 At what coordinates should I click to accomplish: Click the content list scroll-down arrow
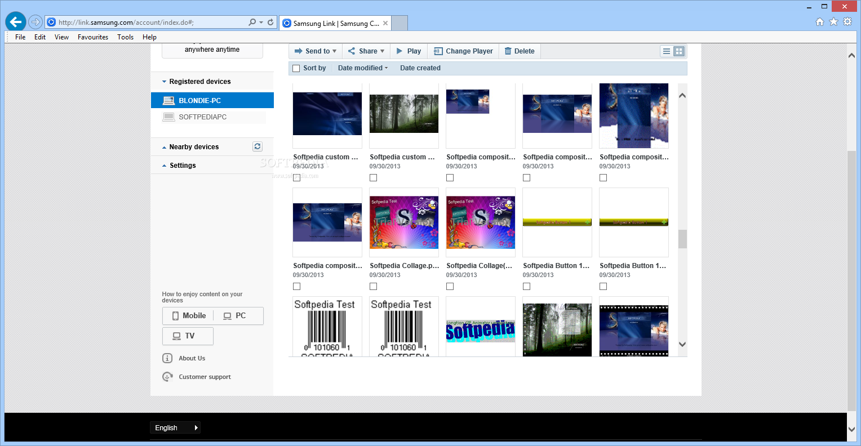[x=682, y=344]
